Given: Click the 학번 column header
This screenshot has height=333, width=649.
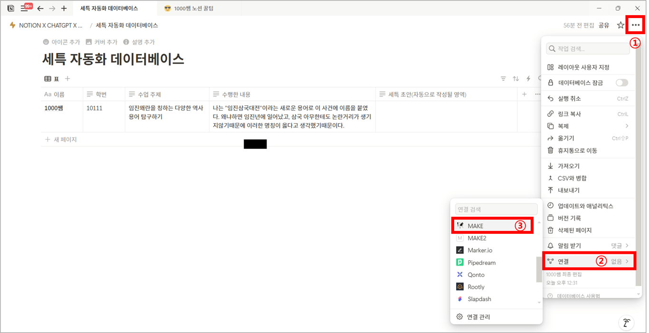Looking at the screenshot, I should 104,94.
